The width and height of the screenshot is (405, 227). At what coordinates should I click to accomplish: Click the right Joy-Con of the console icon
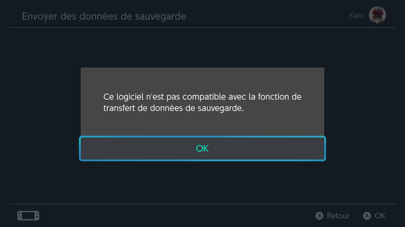37,216
